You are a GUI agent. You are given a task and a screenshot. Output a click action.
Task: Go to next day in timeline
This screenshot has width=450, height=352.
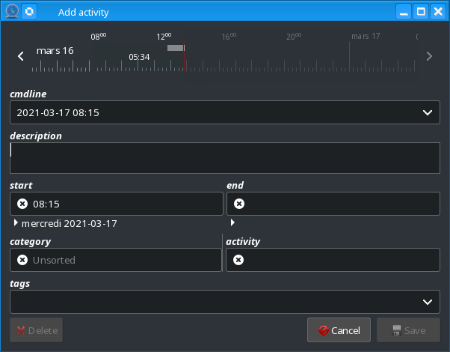(429, 56)
